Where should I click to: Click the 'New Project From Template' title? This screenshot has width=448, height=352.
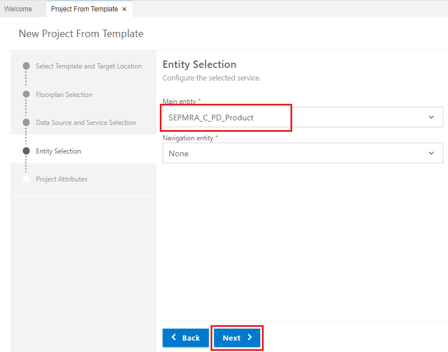[x=81, y=34]
